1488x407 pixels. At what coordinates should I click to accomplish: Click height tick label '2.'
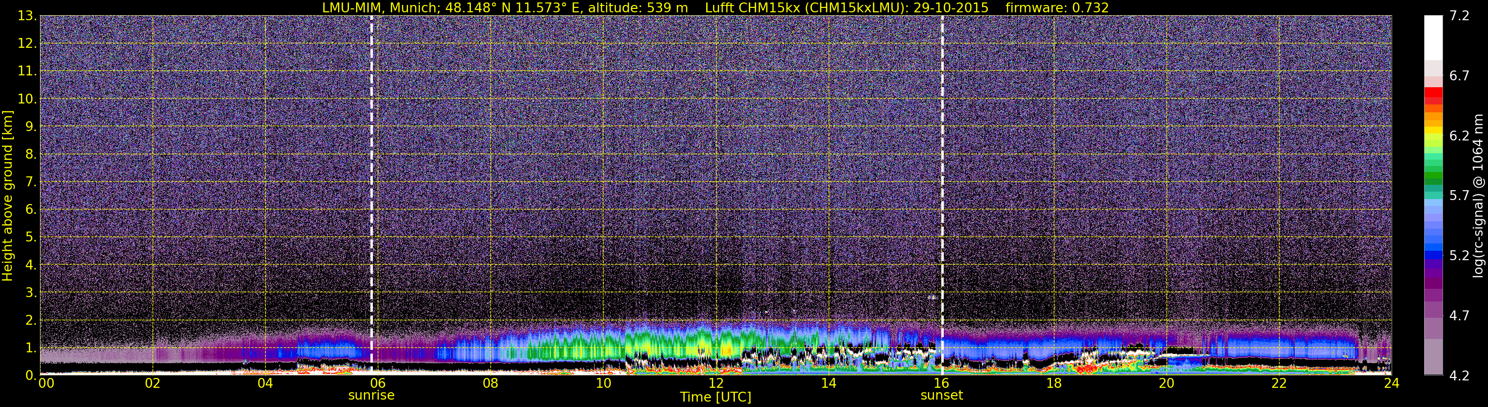[x=31, y=321]
